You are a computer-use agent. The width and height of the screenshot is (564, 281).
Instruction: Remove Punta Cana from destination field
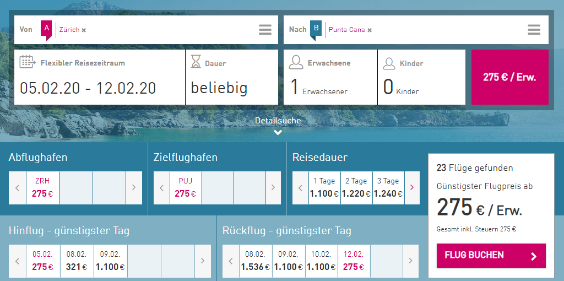point(370,30)
